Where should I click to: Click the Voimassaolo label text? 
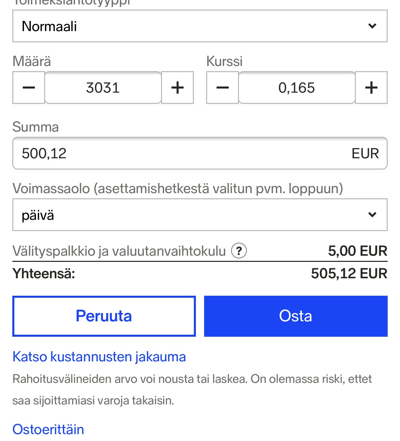177,188
